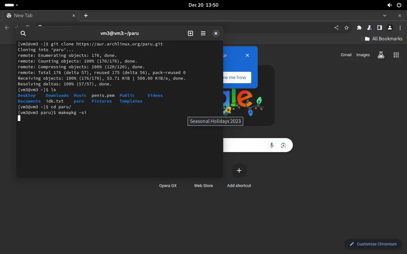Click the browser back arrow

click(x=7, y=28)
